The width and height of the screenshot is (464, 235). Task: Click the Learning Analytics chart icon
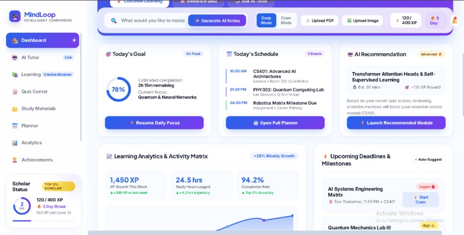[109, 156]
